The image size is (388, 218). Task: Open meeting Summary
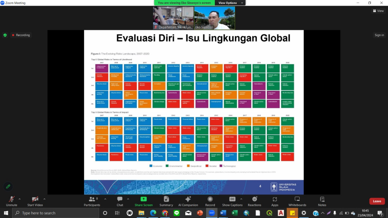[x=166, y=201]
